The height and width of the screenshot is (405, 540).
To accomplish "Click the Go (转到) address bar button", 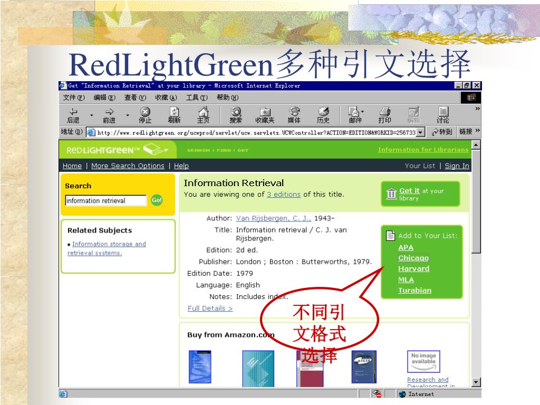I will pos(441,132).
